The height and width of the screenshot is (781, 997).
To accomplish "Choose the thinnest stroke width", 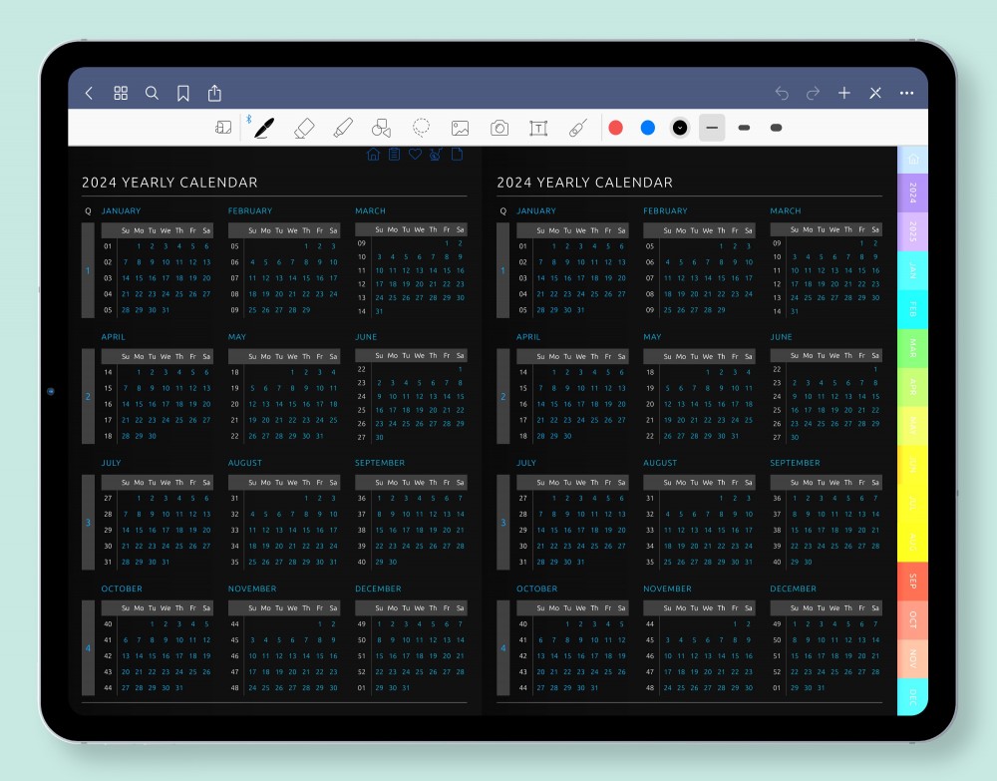I will [x=712, y=128].
